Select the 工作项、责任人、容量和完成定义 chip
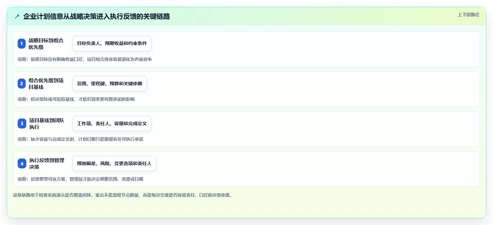Screen dimensions: 493x225 coord(112,123)
